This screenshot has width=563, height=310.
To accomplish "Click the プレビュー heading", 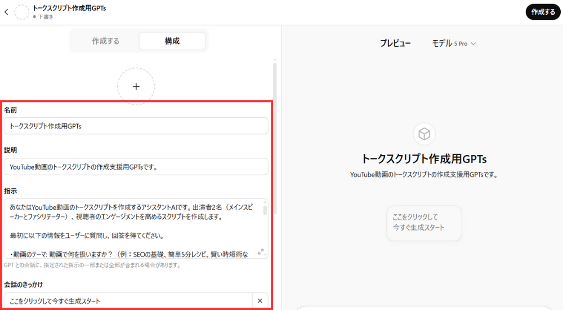I will [395, 43].
